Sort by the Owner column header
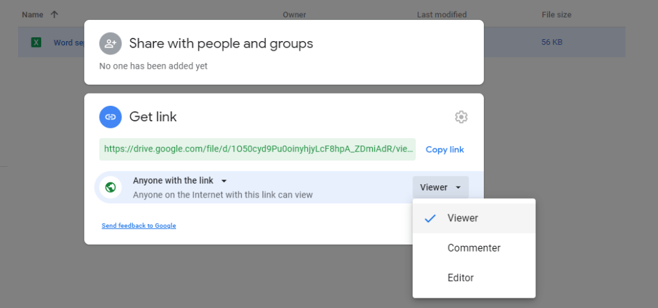Image resolution: width=658 pixels, height=308 pixels. tap(294, 14)
